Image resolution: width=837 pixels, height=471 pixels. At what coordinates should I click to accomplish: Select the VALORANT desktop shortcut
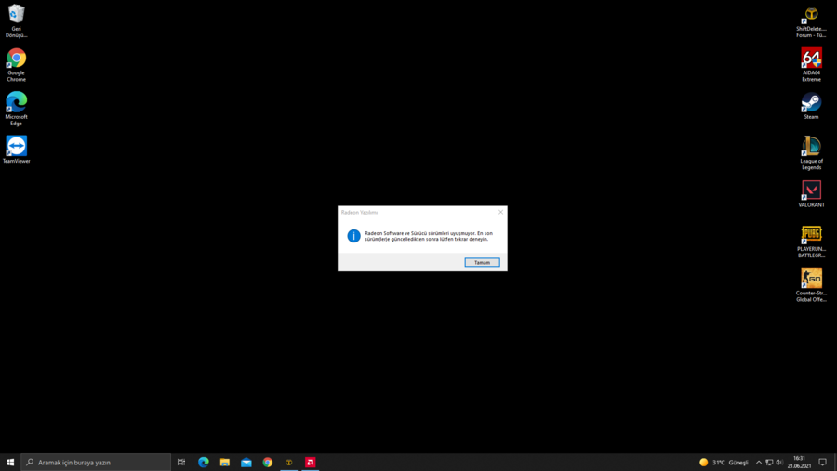coord(811,193)
